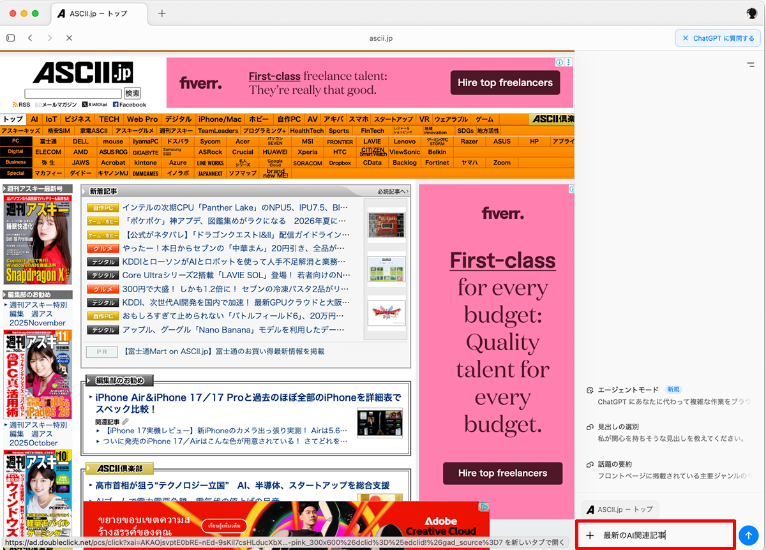This screenshot has height=550, width=766.
Task: Select the Web Pro navigation tab
Action: tap(142, 119)
